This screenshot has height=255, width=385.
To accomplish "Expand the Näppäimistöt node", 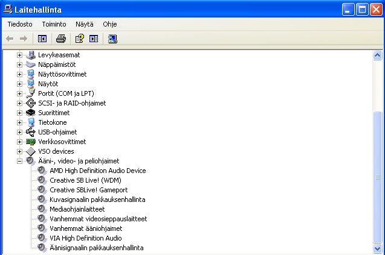I will coord(19,65).
